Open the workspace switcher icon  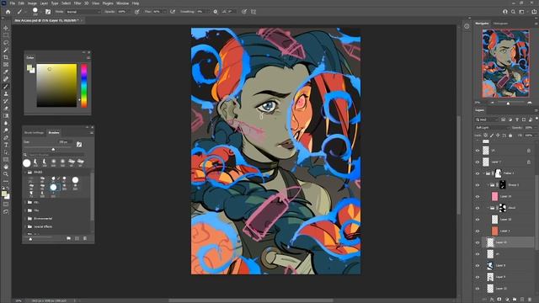tap(522, 12)
